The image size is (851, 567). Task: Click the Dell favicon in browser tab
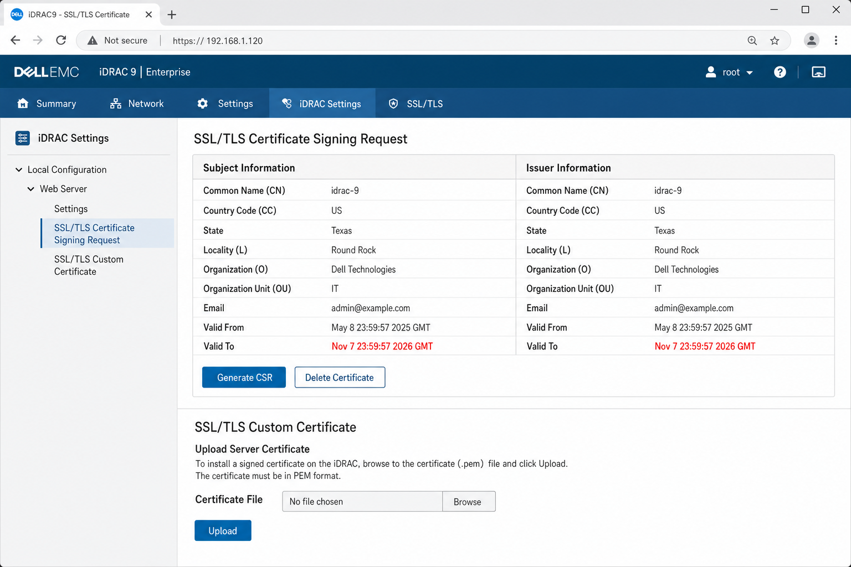coord(17,14)
